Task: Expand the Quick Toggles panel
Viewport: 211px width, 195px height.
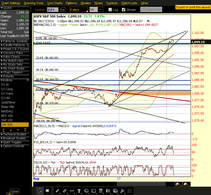Action: pyautogui.click(x=14, y=142)
